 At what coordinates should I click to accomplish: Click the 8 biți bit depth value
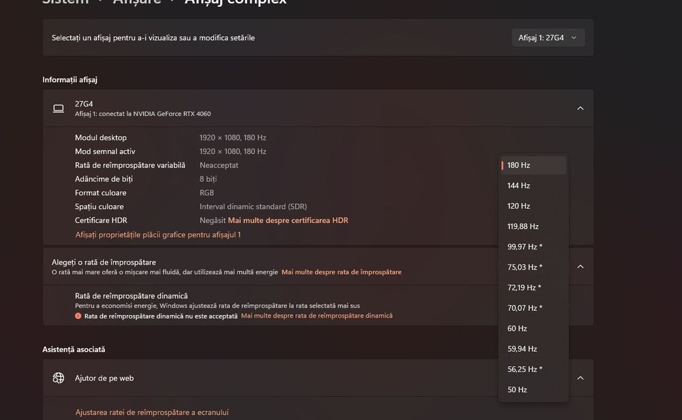tap(208, 179)
